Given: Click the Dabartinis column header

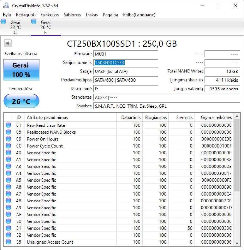Looking at the screenshot, I should 129,117.
